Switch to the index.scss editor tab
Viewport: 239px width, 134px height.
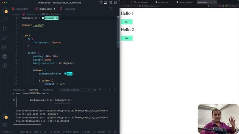pos(46,9)
